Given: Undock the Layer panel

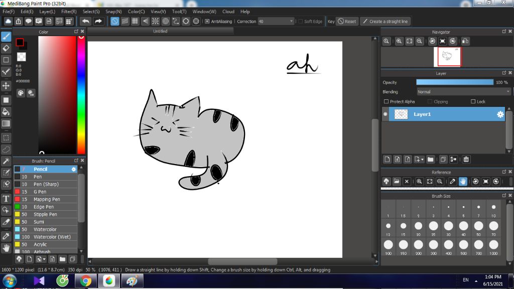Looking at the screenshot, I should [x=504, y=73].
